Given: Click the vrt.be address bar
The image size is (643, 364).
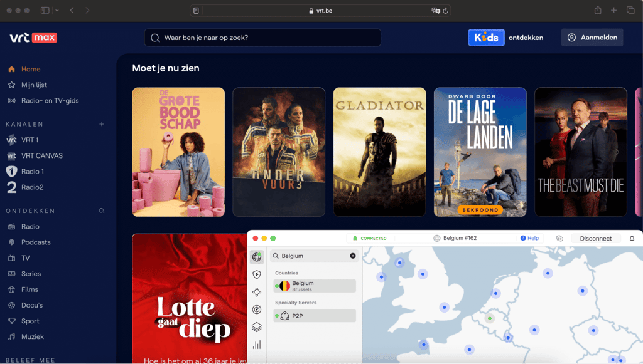Looking at the screenshot, I should tap(320, 11).
